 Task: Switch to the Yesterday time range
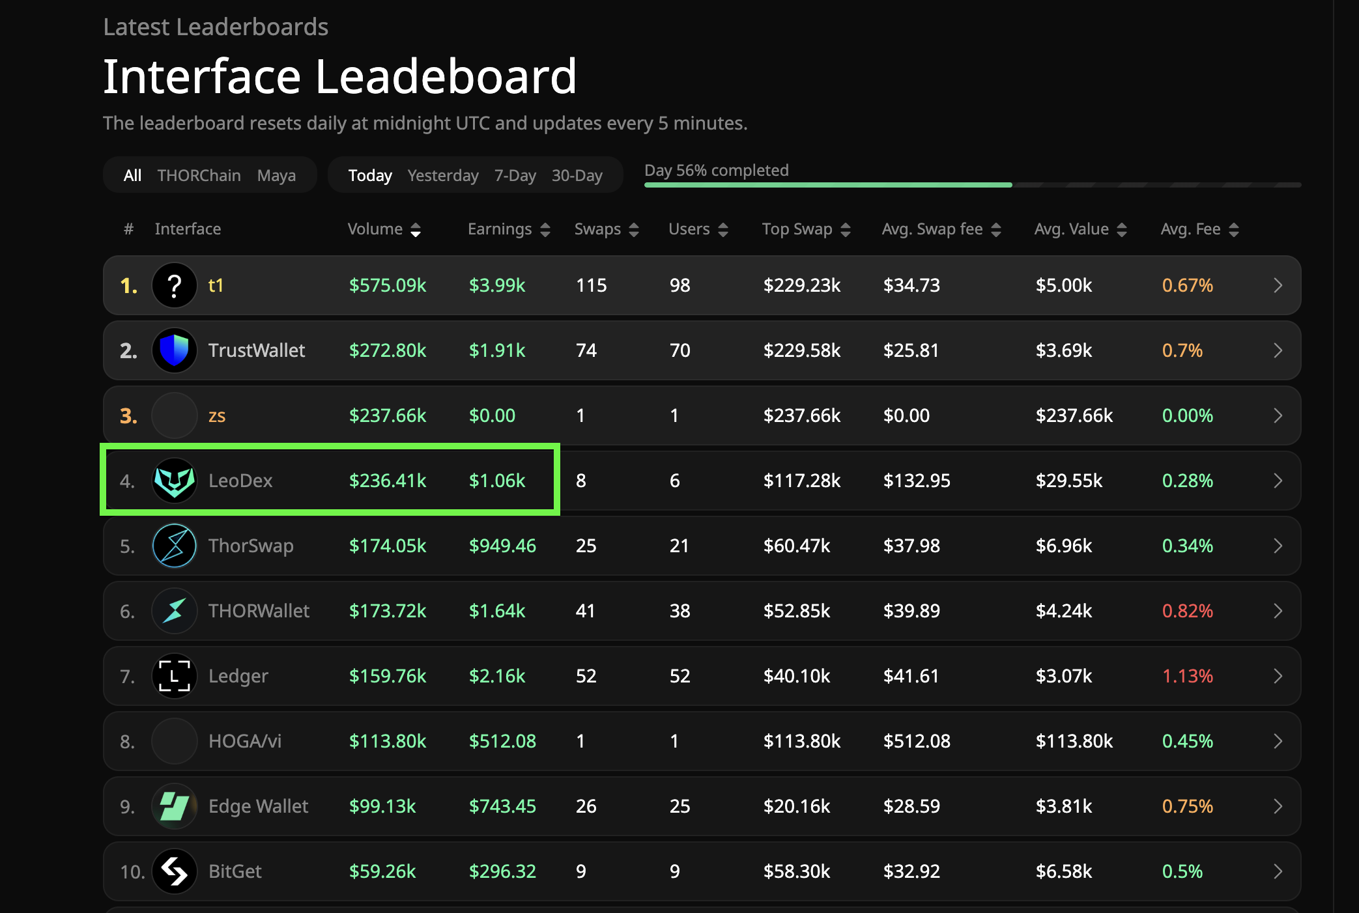(443, 175)
